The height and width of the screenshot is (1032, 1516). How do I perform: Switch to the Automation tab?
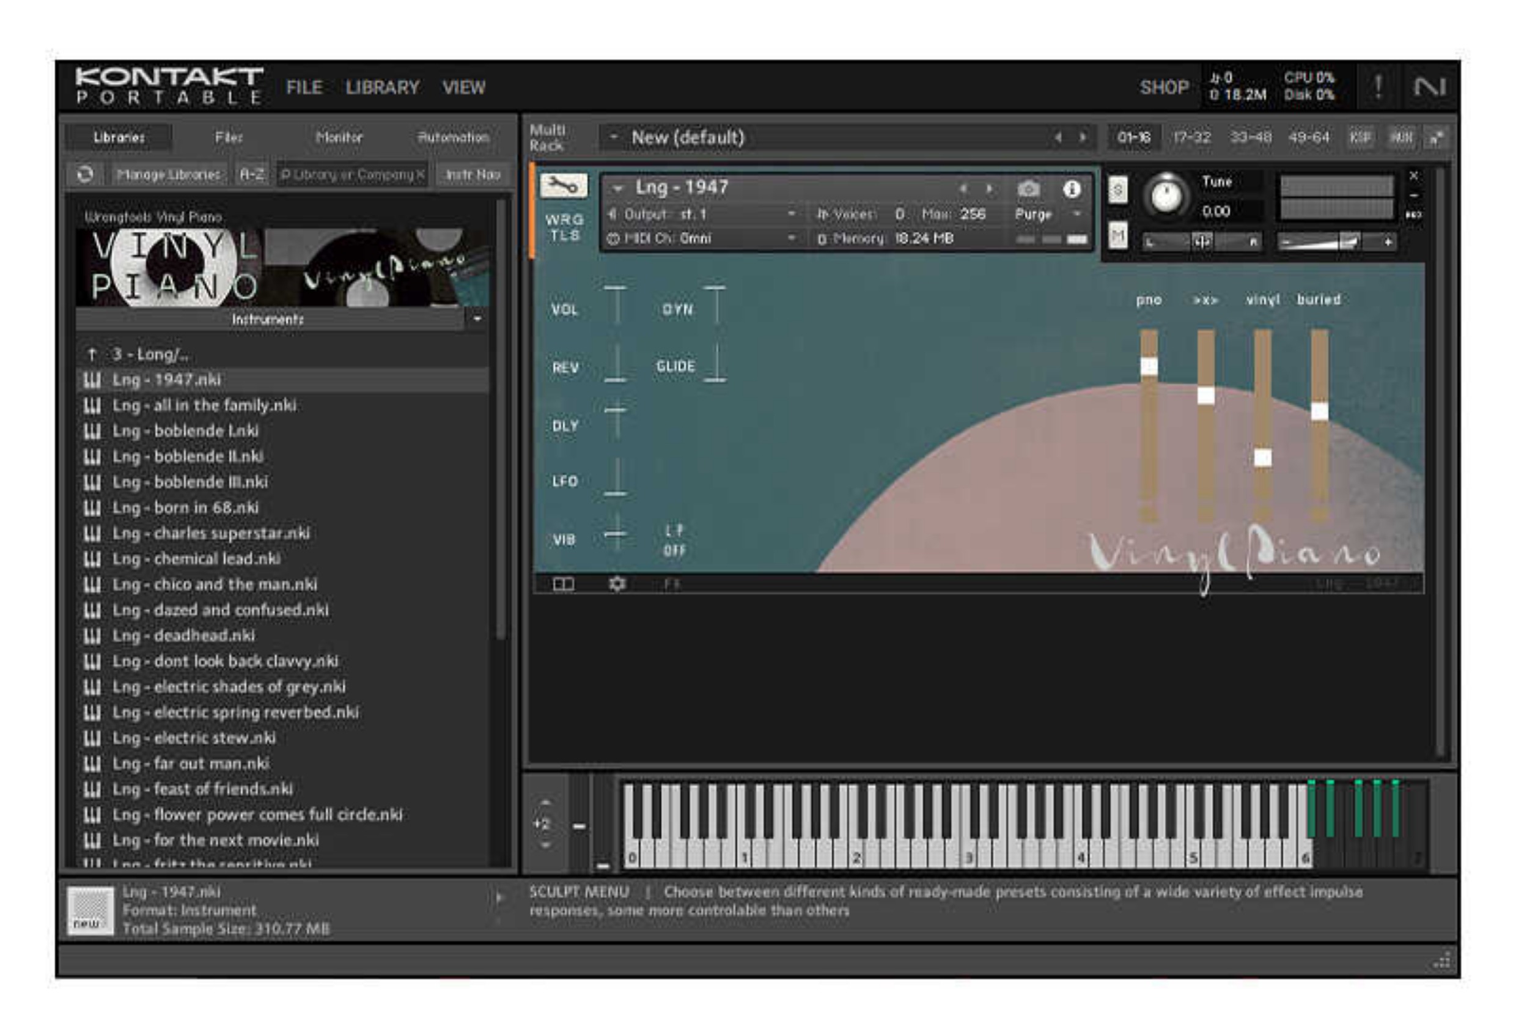pos(453,137)
